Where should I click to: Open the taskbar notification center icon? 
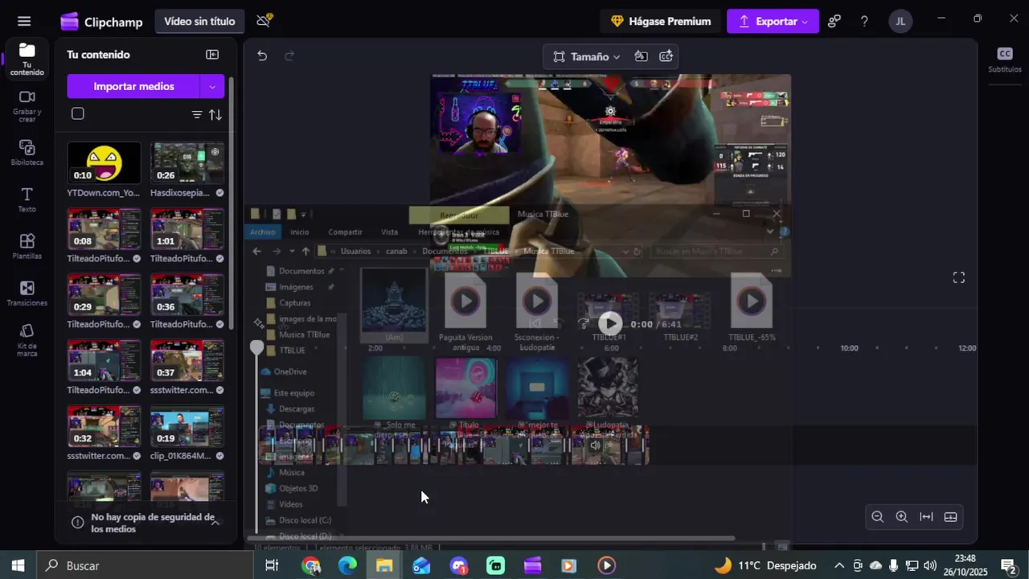(1008, 566)
